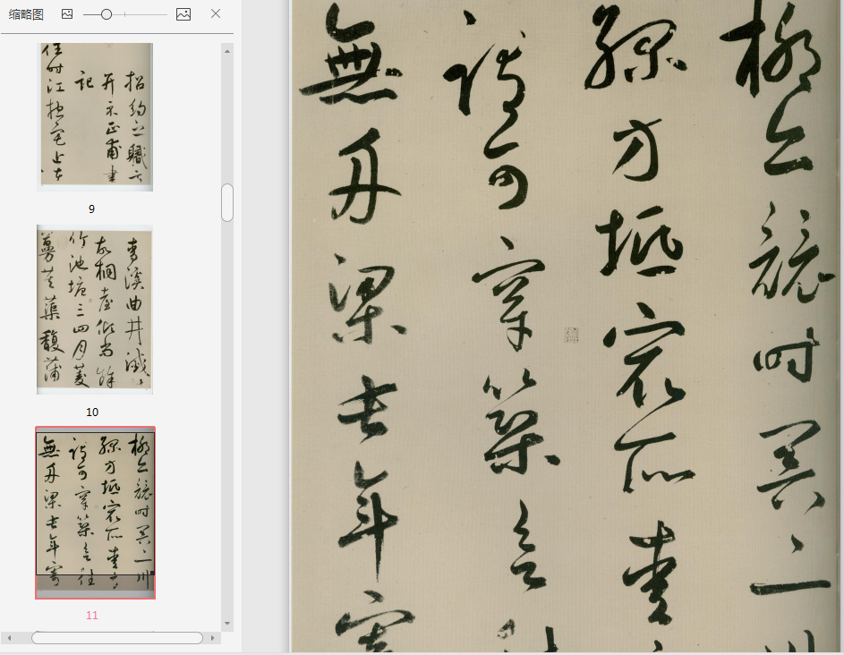Open page 10 thumbnail
This screenshot has width=844, height=655.
[x=95, y=310]
